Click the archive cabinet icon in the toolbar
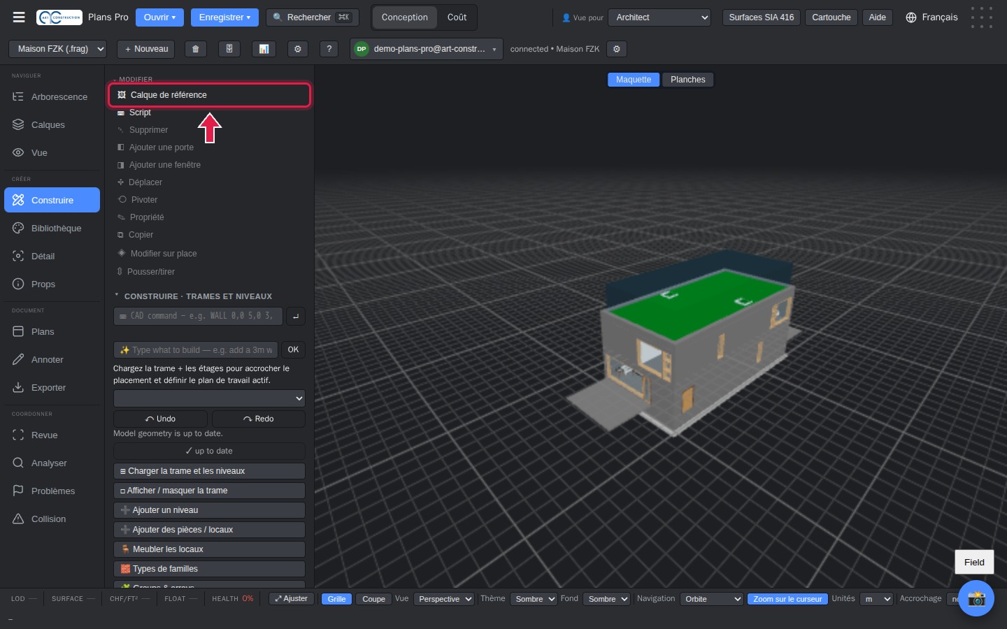1007x629 pixels. click(x=229, y=49)
